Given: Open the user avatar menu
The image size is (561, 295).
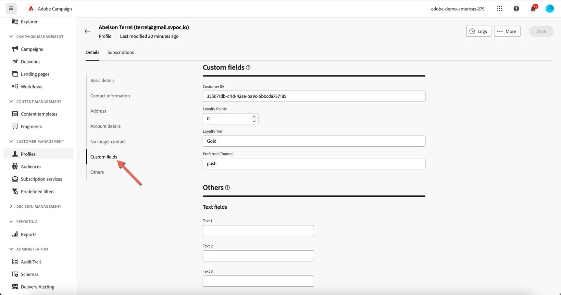Looking at the screenshot, I should (x=550, y=9).
